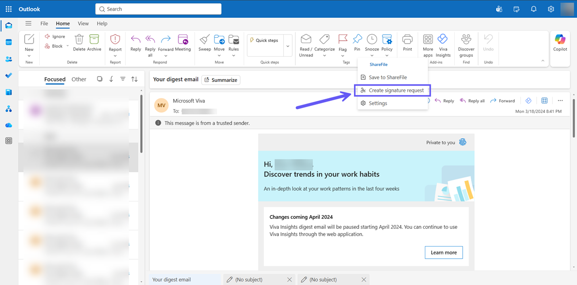Open the Rules dropdown
577x285 pixels.
[233, 55]
